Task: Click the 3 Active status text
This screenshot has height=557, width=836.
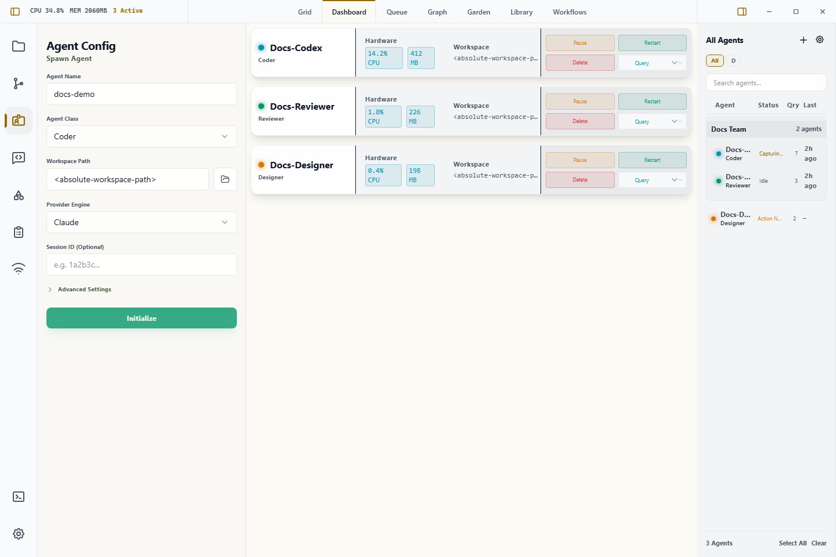Action: tap(128, 10)
